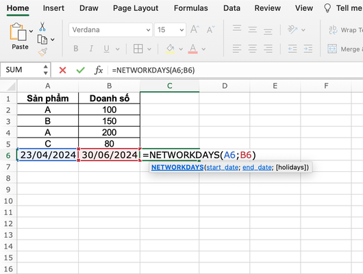Align text to bottom
363x274 pixels.
pyautogui.click(x=268, y=31)
